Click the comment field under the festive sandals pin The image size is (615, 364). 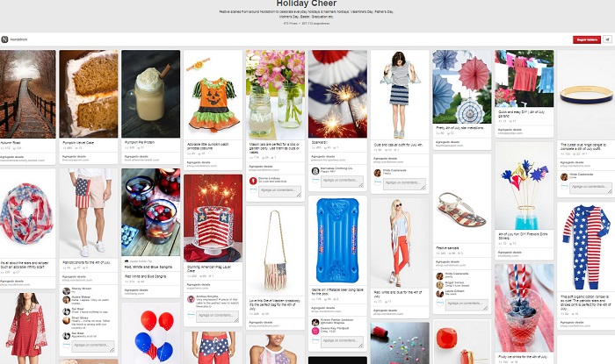pos(467,303)
